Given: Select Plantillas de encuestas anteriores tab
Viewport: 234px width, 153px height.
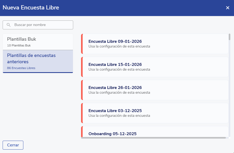Looking at the screenshot, I should tap(38, 61).
